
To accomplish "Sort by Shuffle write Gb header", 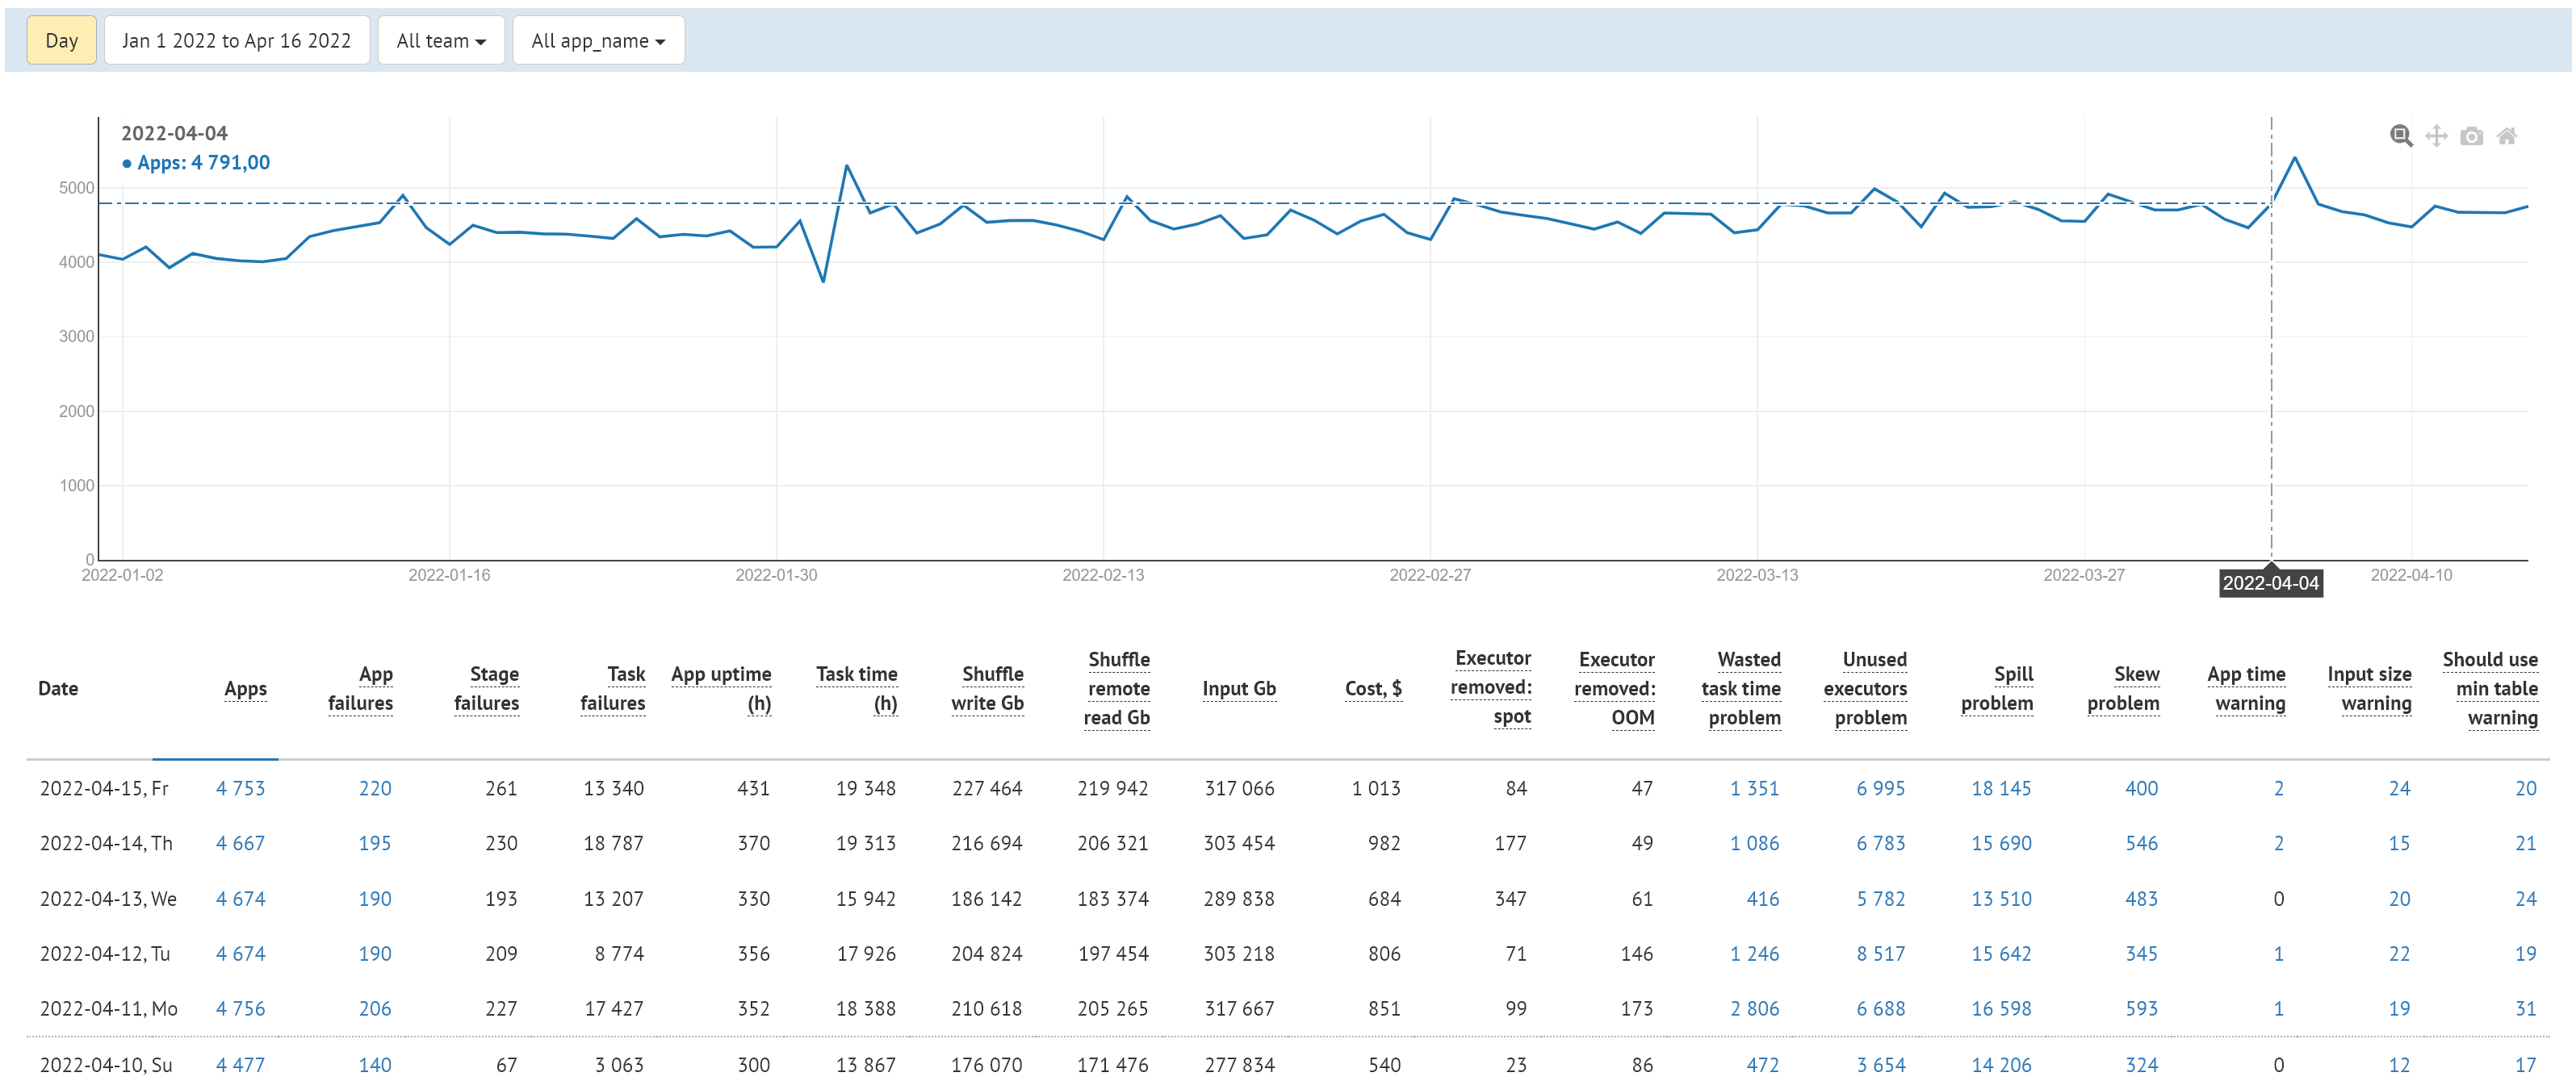I will [987, 688].
